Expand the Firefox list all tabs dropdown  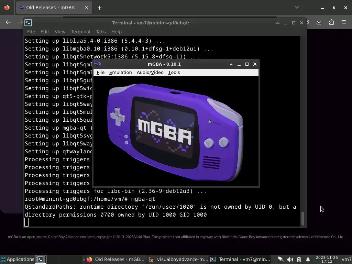pyautogui.click(x=297, y=8)
